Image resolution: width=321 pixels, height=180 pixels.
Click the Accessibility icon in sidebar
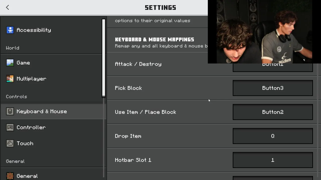[x=10, y=30]
